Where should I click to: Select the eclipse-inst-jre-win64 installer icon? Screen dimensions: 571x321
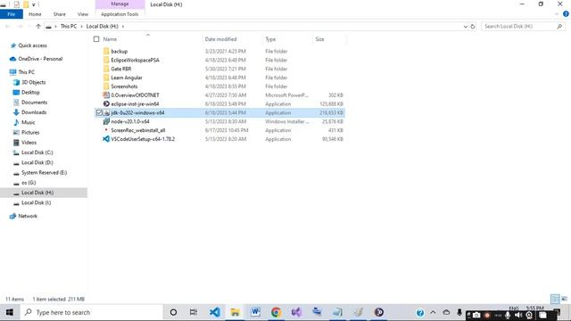106,103
